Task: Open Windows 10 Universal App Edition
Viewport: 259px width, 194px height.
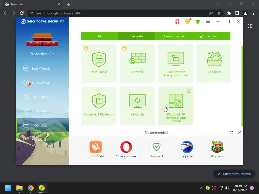Action: click(176, 106)
